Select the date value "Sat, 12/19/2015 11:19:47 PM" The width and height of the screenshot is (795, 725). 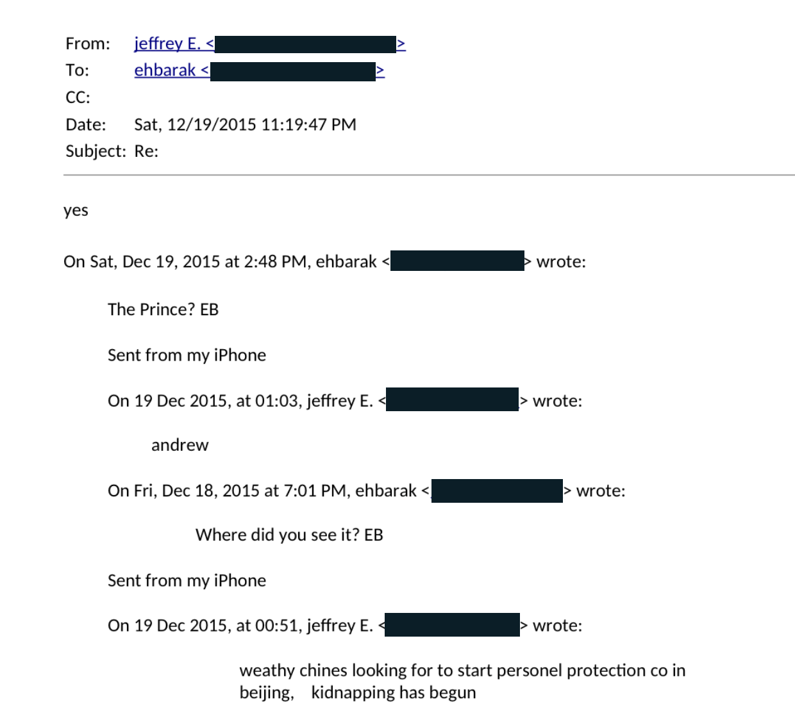click(x=245, y=124)
